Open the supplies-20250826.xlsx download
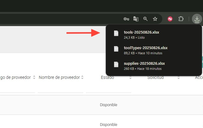This screenshot has width=203, height=128. tap(144, 64)
